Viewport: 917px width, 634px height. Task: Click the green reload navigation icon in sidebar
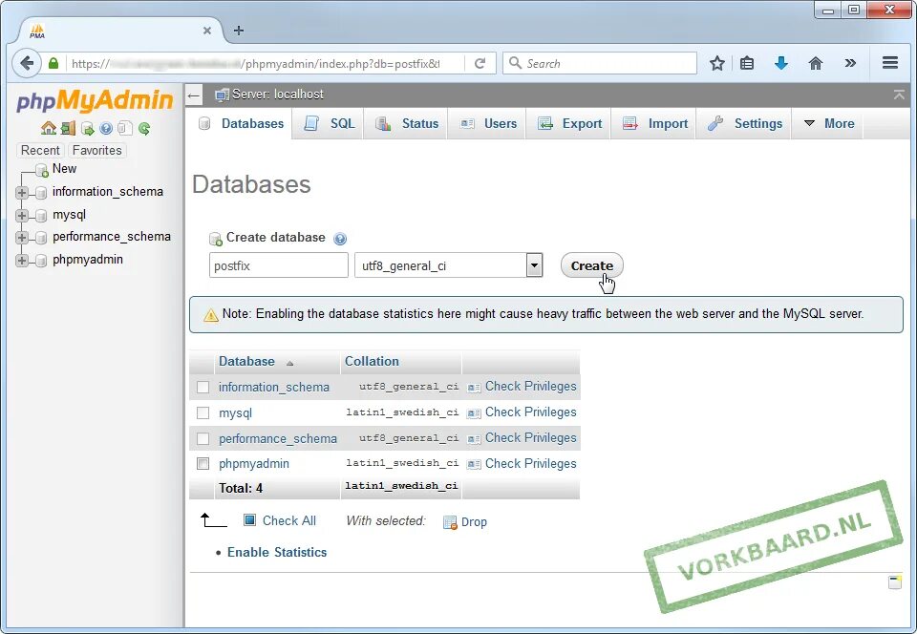pyautogui.click(x=144, y=128)
